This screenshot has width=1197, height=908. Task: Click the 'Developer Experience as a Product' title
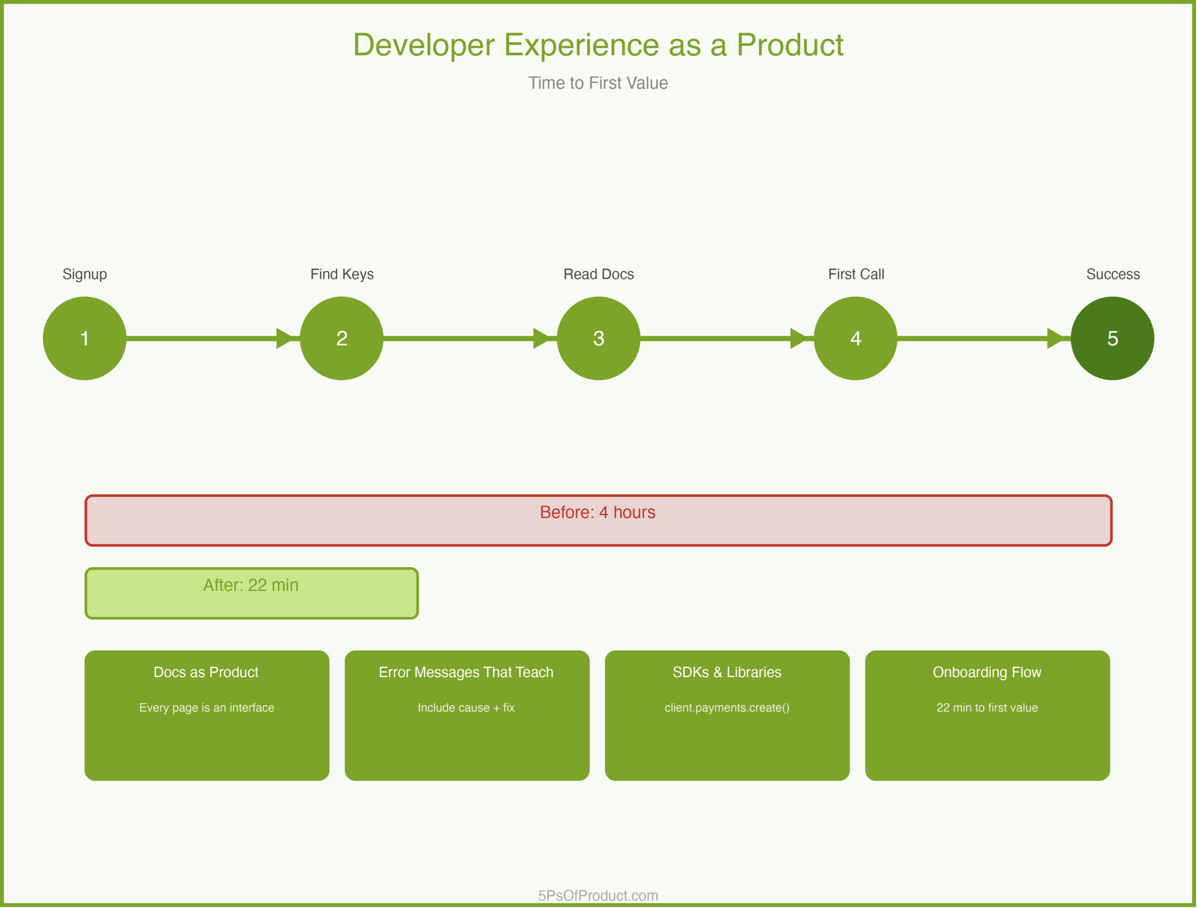coord(598,45)
